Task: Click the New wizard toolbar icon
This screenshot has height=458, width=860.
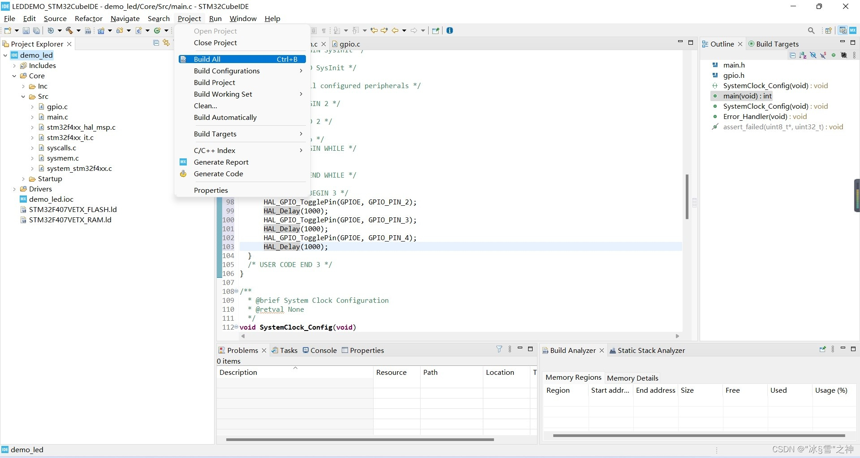Action: coord(8,30)
